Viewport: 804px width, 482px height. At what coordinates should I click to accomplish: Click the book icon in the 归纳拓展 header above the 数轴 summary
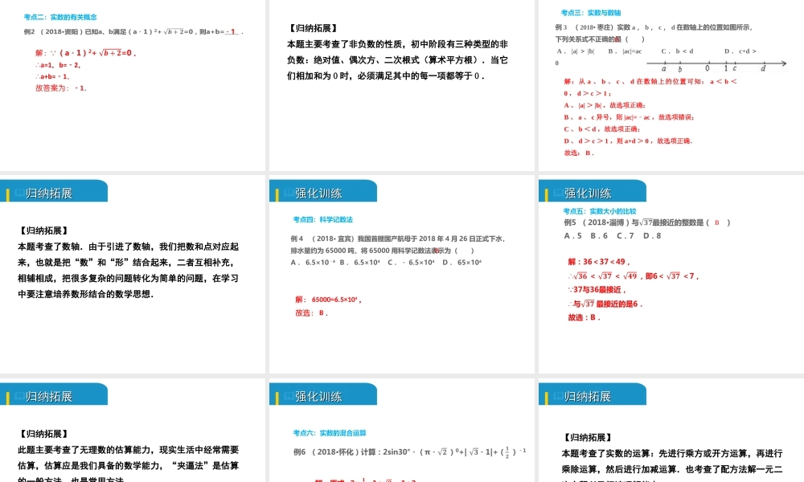[19, 193]
